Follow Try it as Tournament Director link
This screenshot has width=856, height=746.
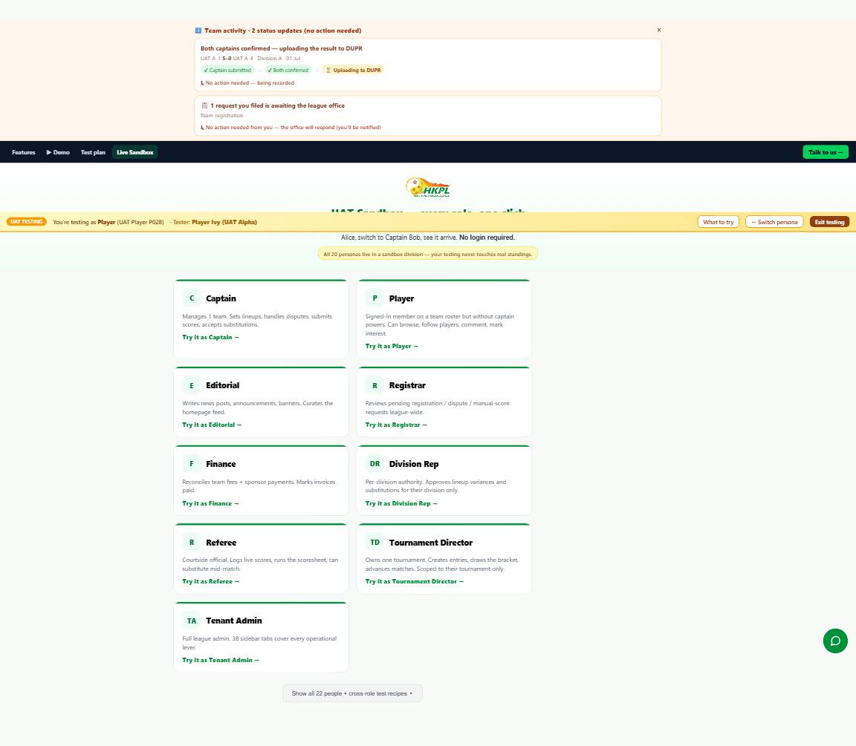pos(415,581)
